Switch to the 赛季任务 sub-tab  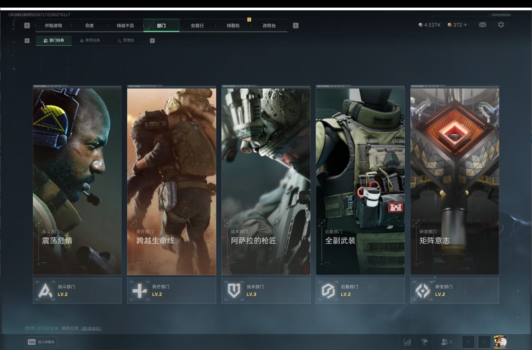[x=90, y=40]
